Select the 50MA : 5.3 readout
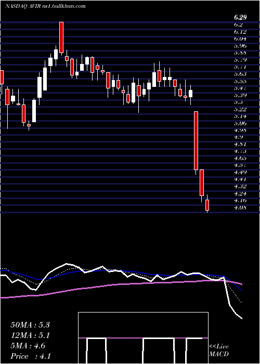 click(30, 325)
